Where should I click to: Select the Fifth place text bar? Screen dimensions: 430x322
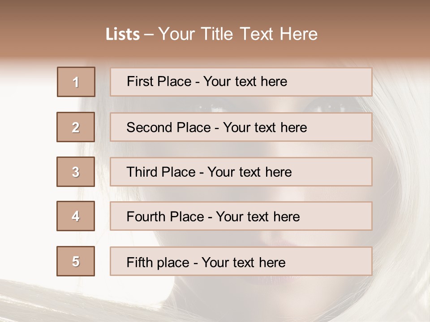(x=241, y=261)
